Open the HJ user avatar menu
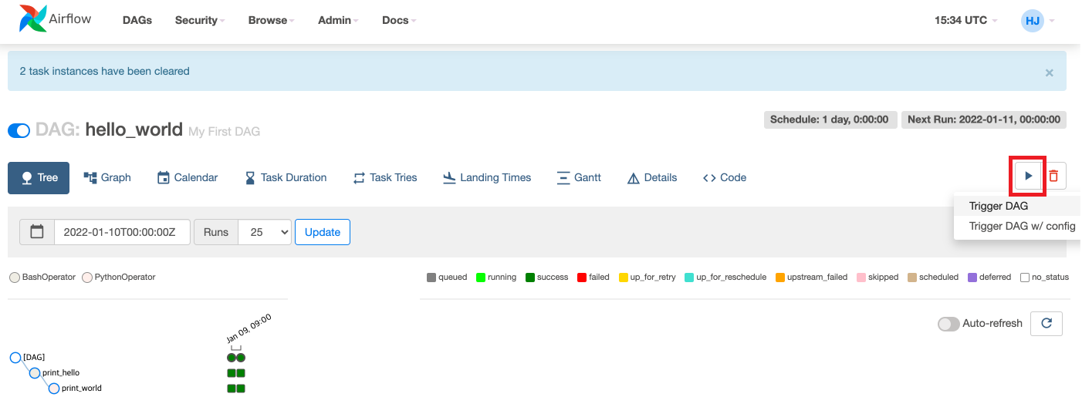The height and width of the screenshot is (397, 1082). 1032,21
